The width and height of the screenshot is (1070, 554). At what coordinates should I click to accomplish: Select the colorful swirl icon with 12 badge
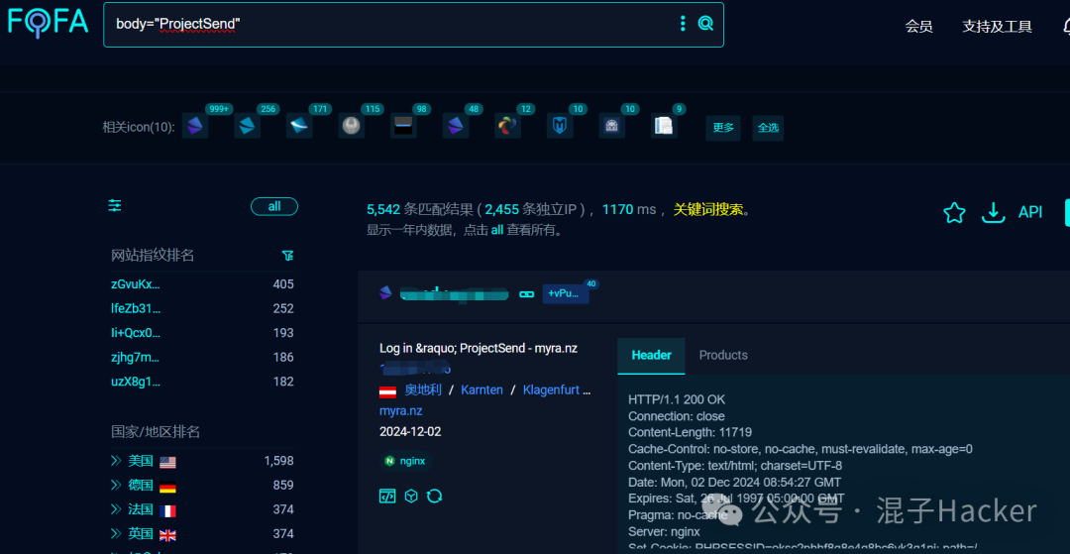click(x=507, y=126)
